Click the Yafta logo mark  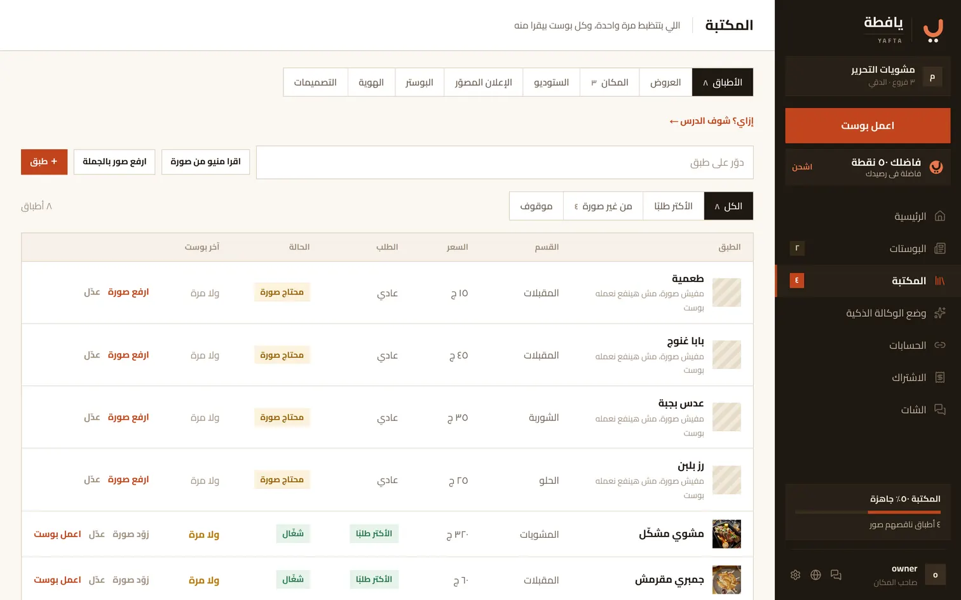pyautogui.click(x=933, y=30)
